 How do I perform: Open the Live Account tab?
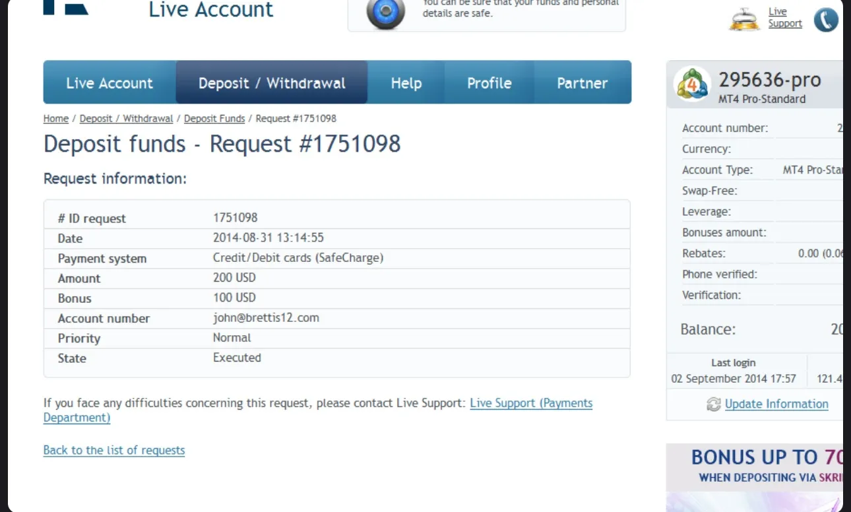click(x=110, y=82)
